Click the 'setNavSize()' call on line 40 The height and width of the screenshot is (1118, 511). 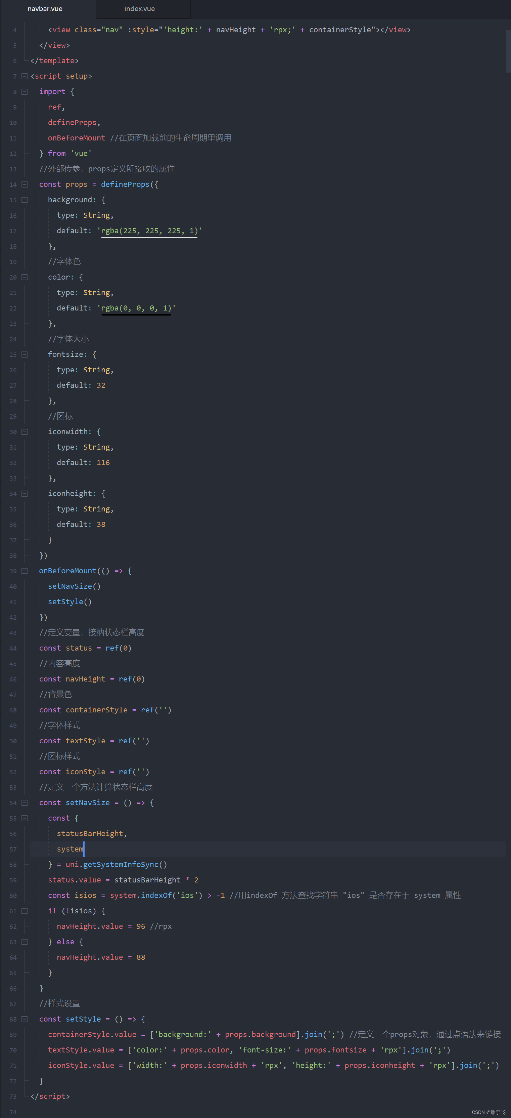(74, 586)
